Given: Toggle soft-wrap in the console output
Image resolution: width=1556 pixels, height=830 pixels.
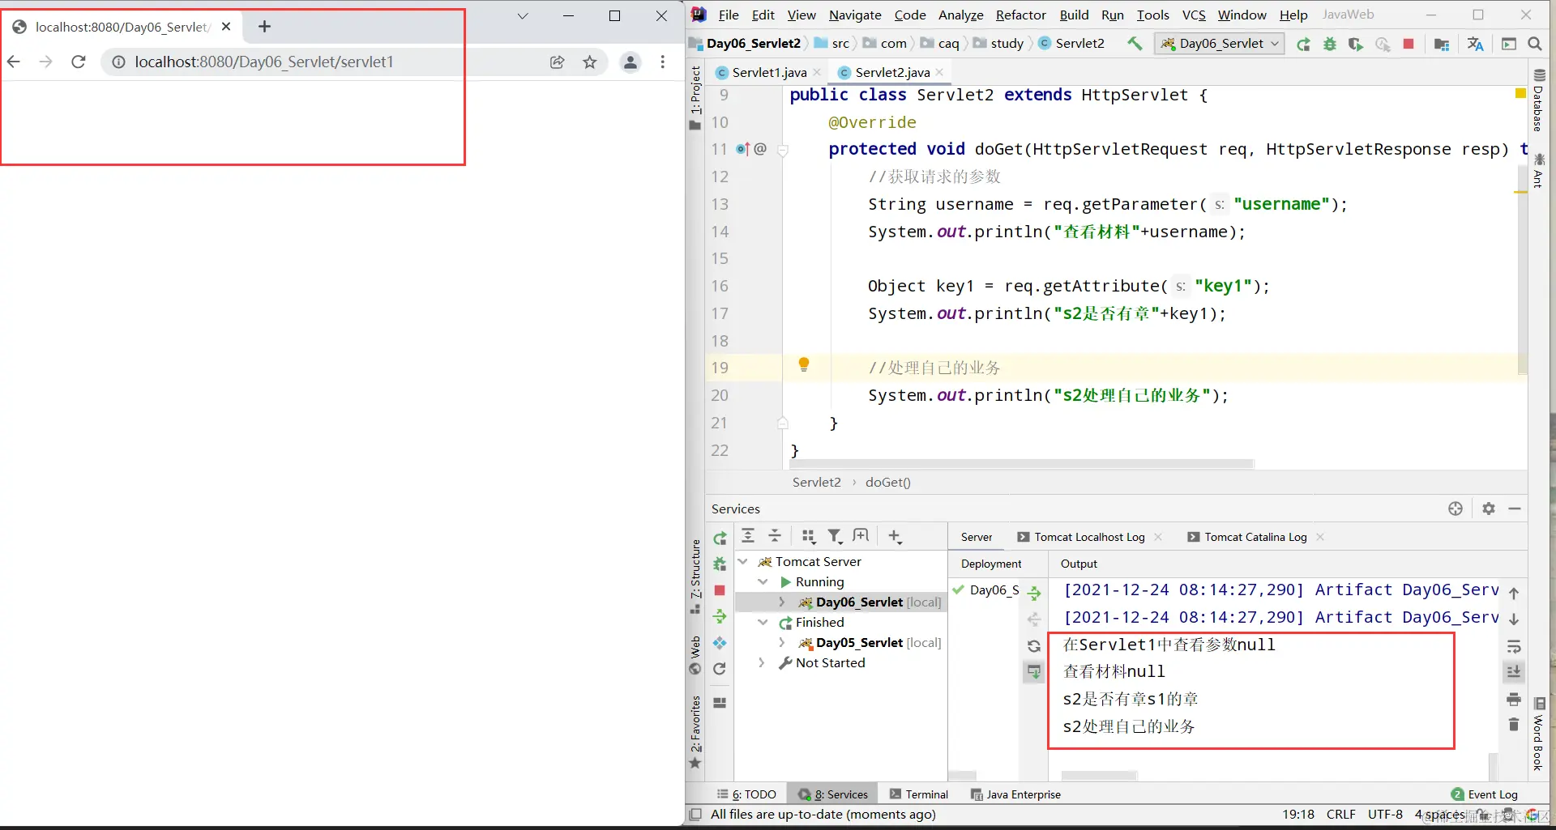Looking at the screenshot, I should (1514, 646).
